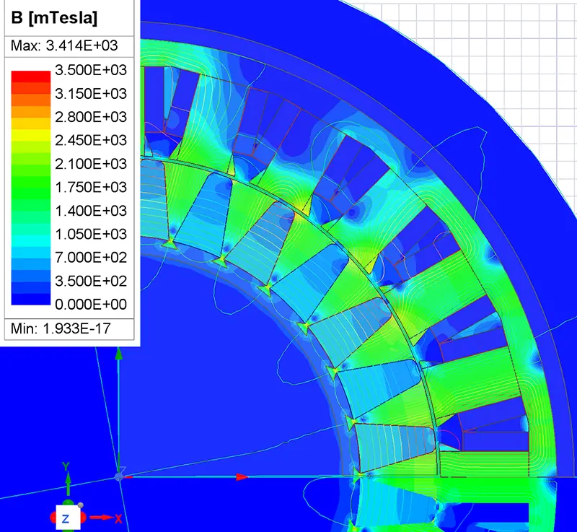Viewport: 577px width, 532px height.
Task: Click the 3.150E+03 scale label
Action: tap(91, 94)
